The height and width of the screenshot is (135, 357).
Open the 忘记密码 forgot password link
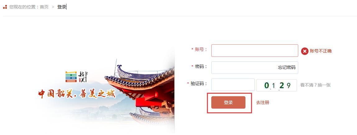click(x=287, y=68)
